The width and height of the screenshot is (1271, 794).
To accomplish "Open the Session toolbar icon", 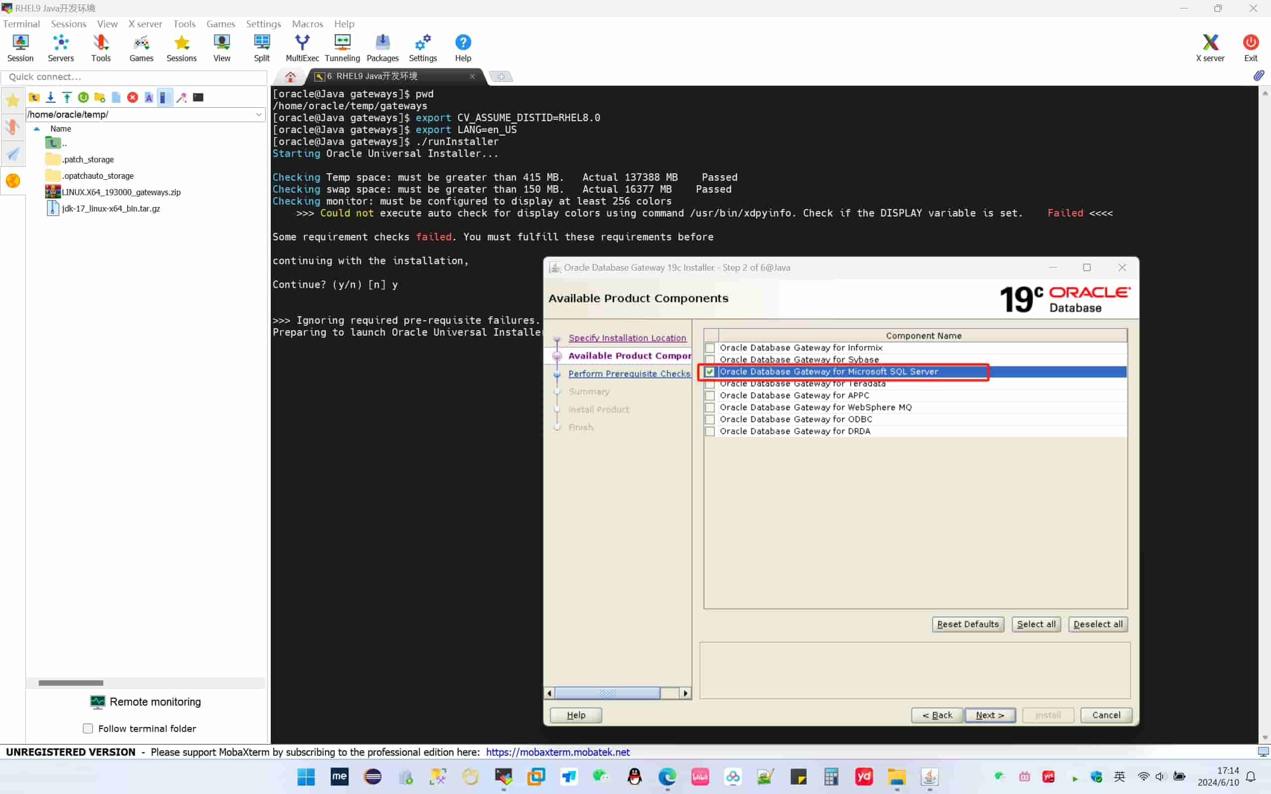I will pos(20,48).
